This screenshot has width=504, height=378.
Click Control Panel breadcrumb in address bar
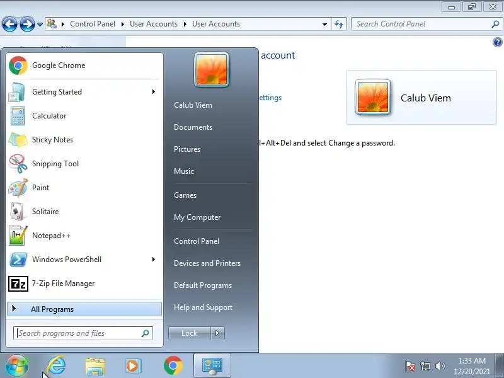pyautogui.click(x=93, y=24)
